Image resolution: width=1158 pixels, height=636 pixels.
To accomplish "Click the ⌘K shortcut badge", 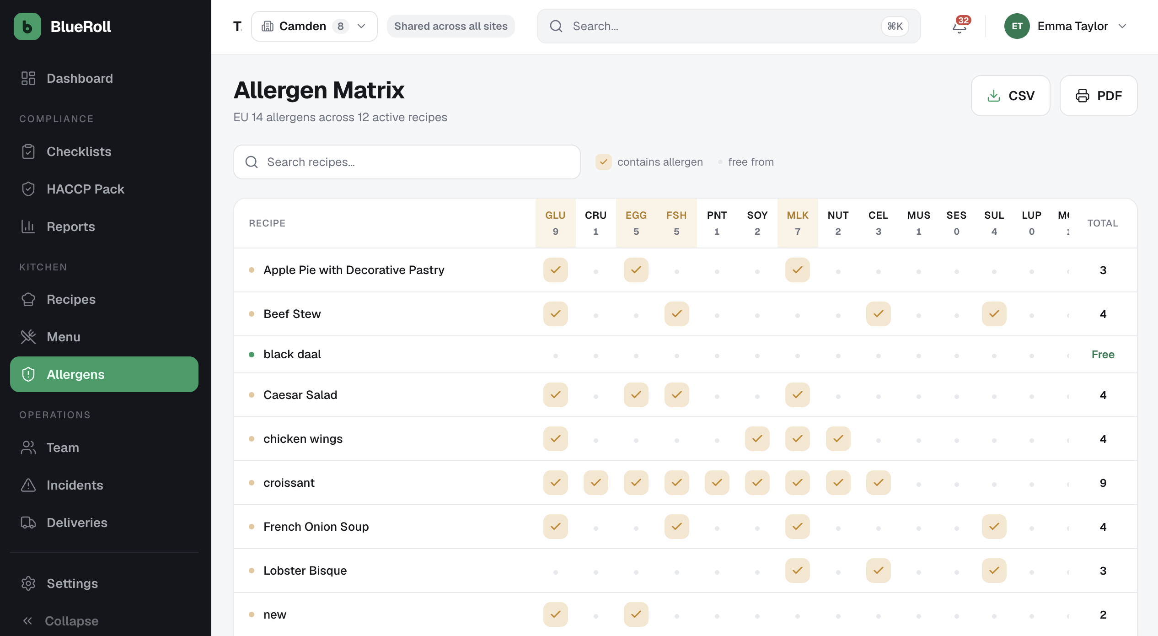I will pyautogui.click(x=895, y=26).
